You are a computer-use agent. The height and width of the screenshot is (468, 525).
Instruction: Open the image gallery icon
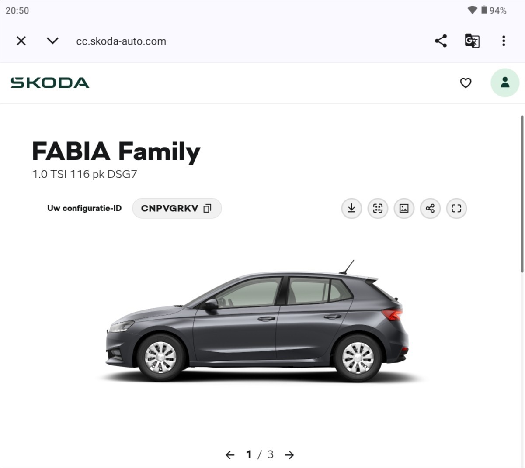404,208
